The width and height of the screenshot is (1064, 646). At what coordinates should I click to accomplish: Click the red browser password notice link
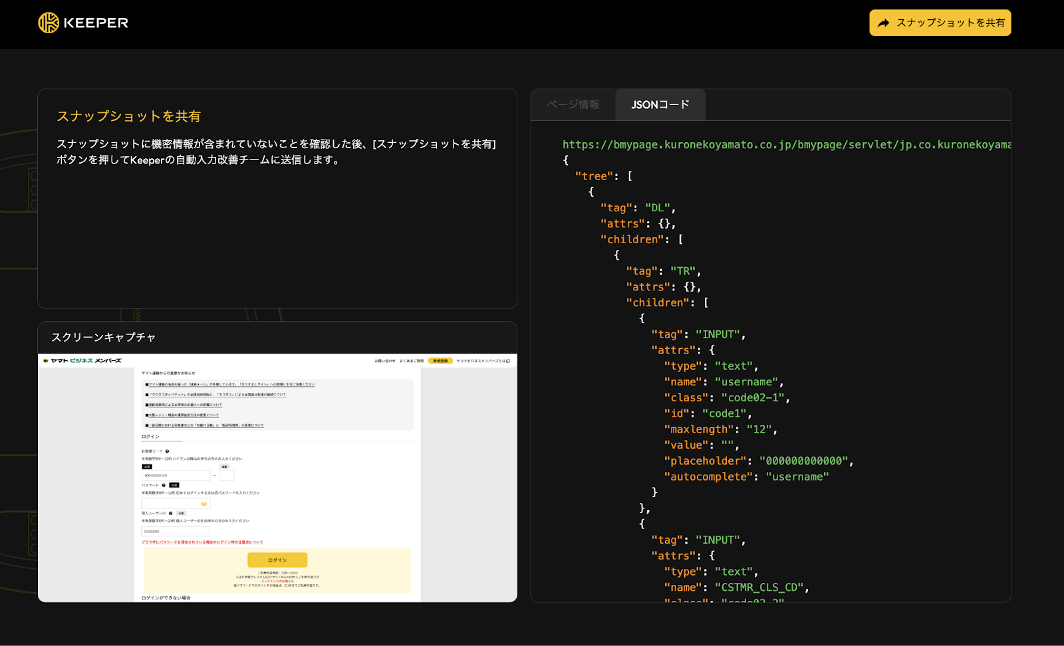(x=202, y=542)
